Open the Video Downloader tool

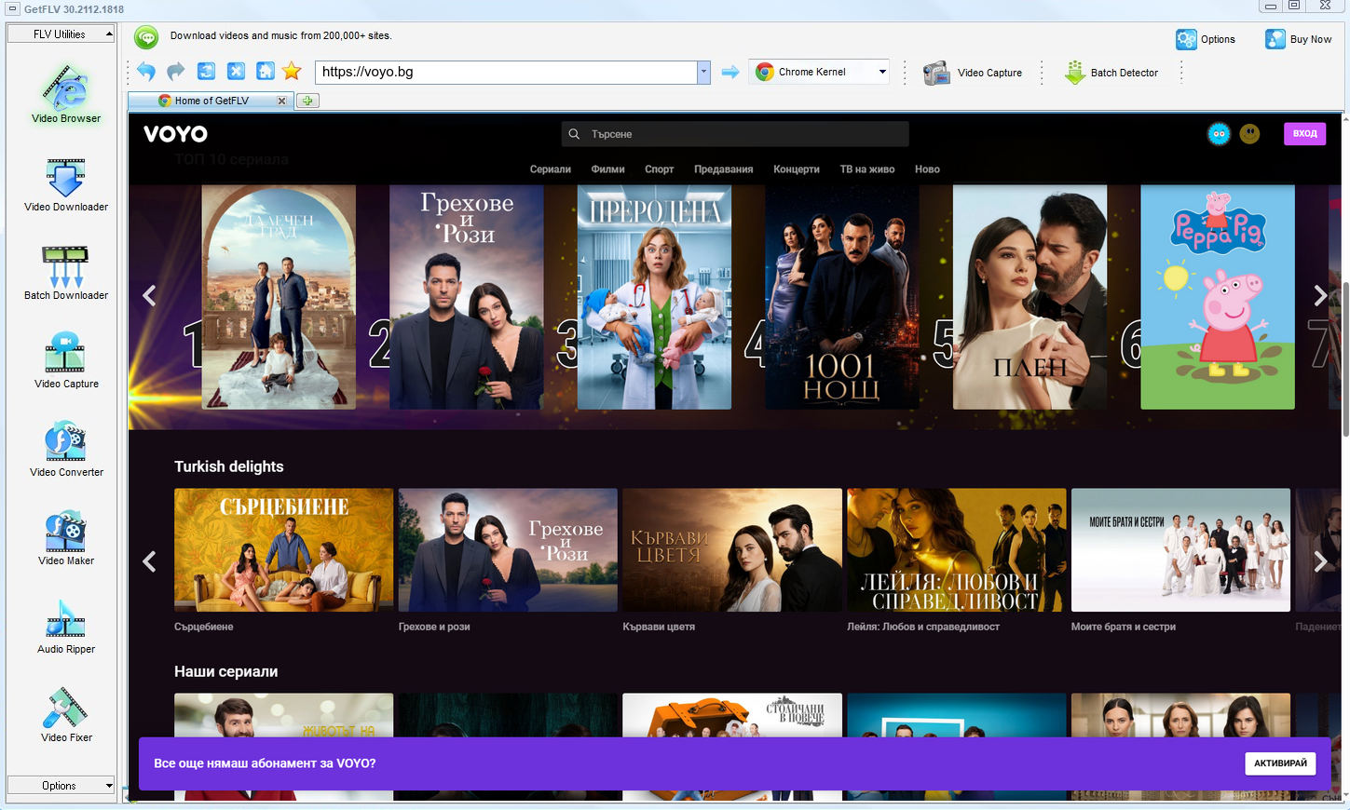[66, 184]
